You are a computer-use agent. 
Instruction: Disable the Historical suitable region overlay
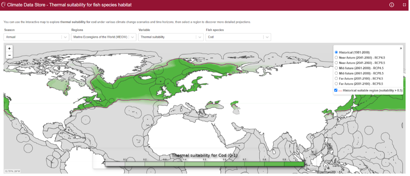(336, 90)
